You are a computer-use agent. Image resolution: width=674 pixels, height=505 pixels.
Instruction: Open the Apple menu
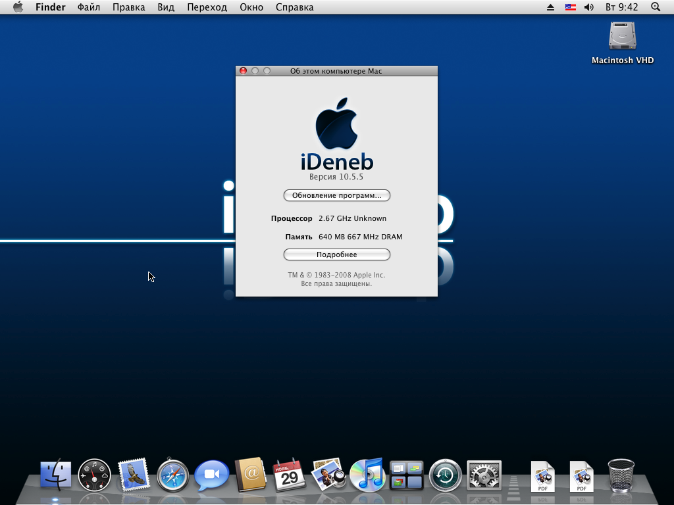point(18,7)
